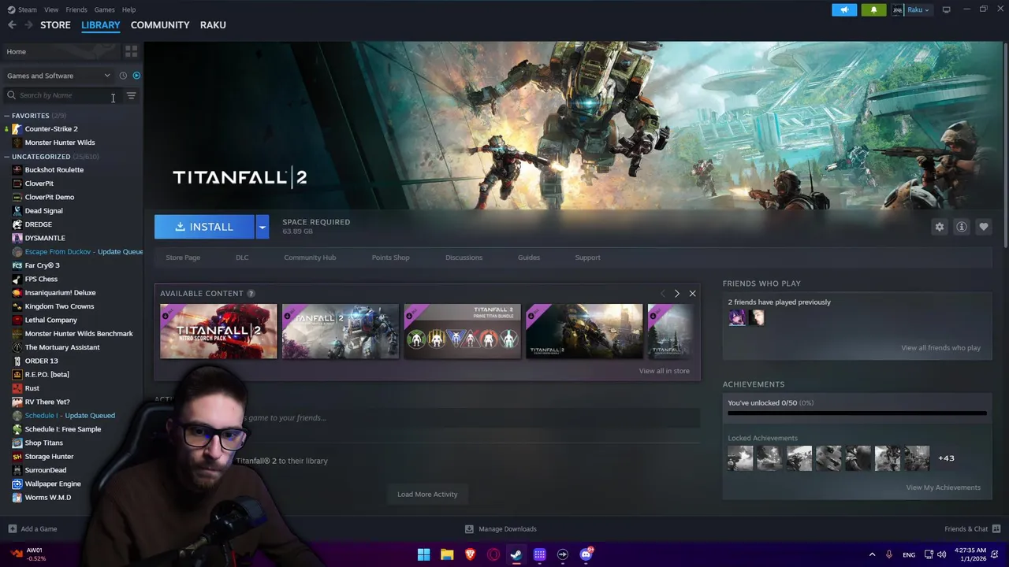Open Titanfall 2 Store Page link
Screen dimensions: 1009x567
click(x=183, y=258)
